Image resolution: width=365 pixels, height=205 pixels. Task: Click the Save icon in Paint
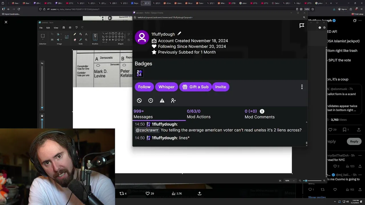click(x=64, y=28)
